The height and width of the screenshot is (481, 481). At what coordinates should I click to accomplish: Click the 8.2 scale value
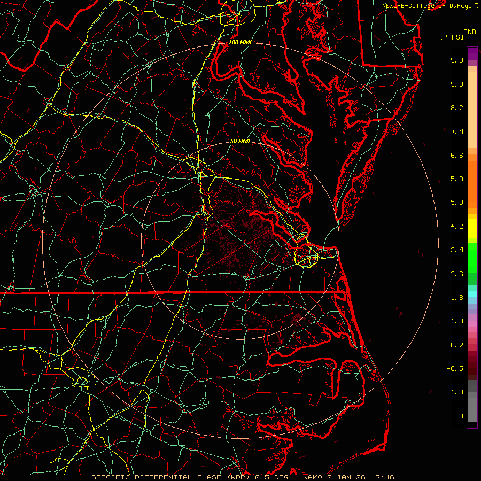coord(457,107)
